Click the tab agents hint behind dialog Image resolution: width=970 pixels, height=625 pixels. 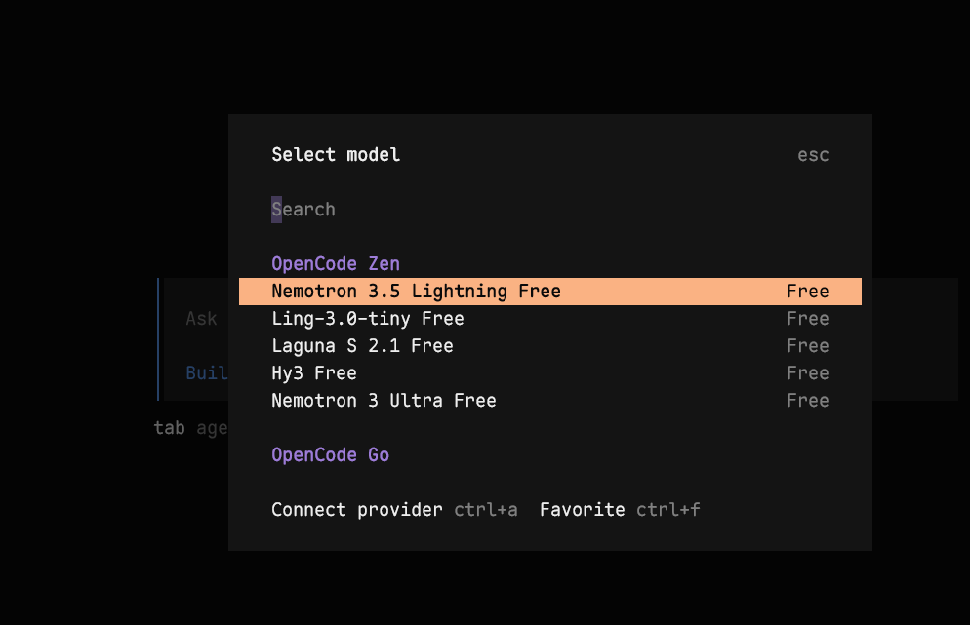190,428
